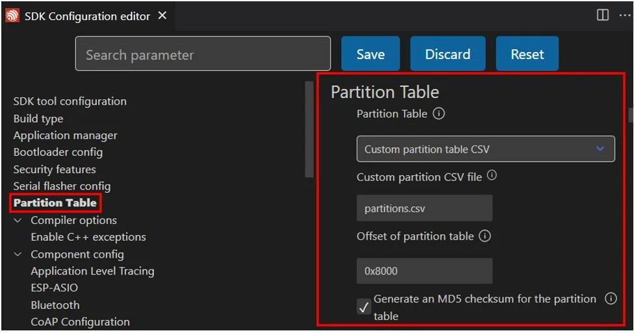Open Bootloader config section

[58, 152]
